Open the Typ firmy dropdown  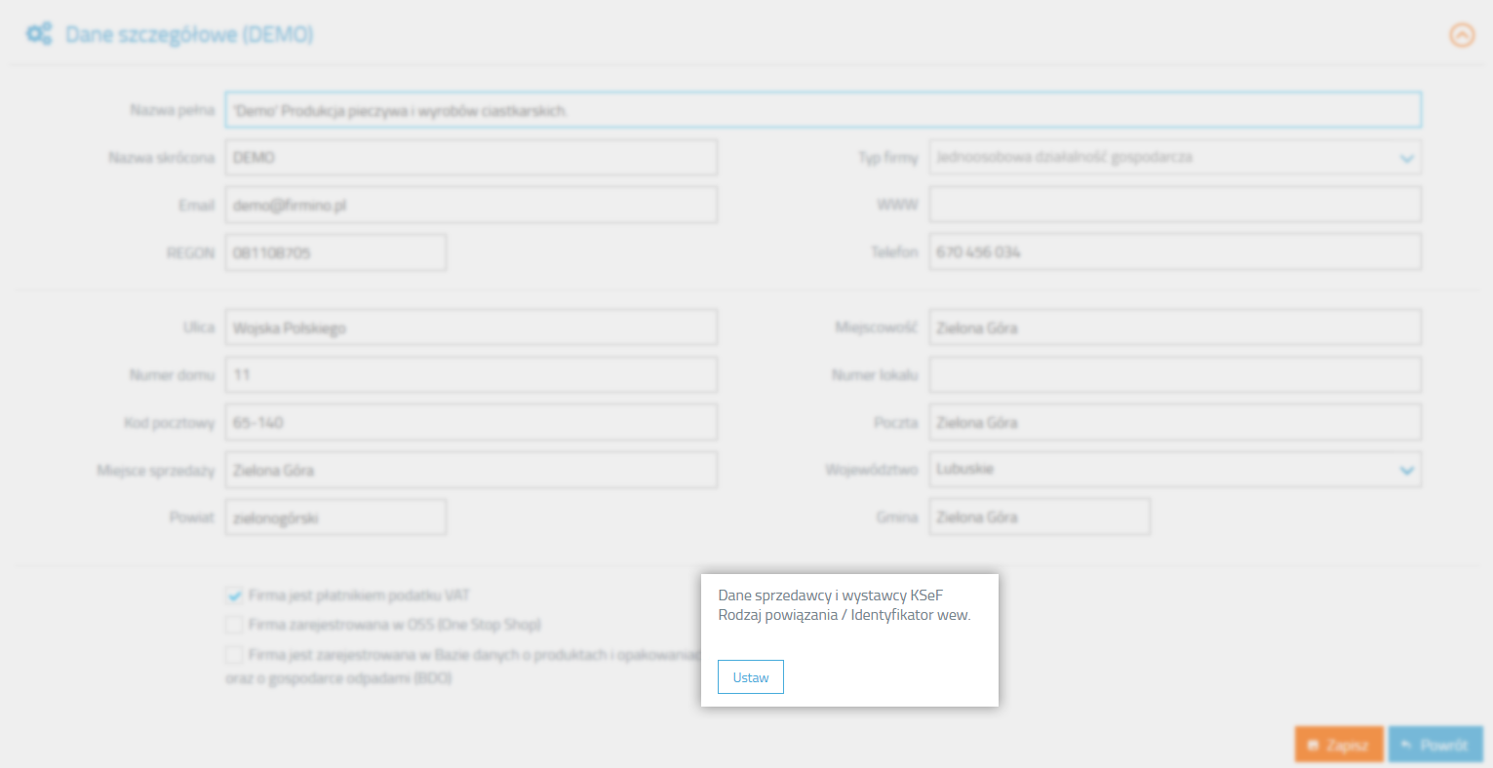pyautogui.click(x=1174, y=158)
